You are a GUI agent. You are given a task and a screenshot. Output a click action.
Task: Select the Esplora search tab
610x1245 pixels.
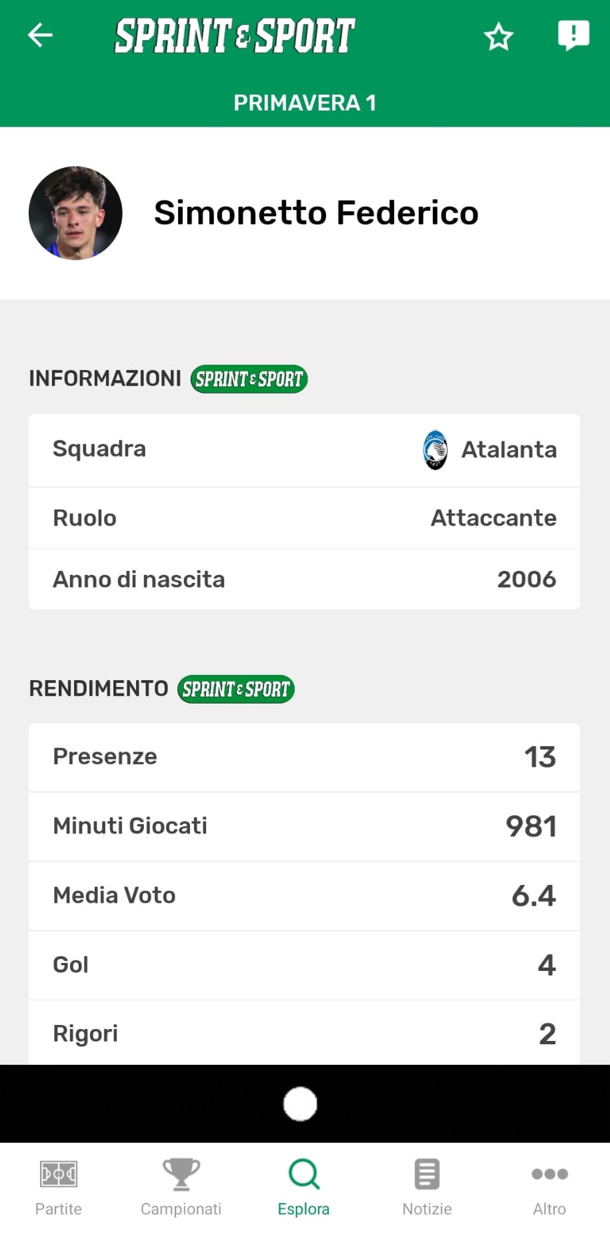(x=304, y=1188)
